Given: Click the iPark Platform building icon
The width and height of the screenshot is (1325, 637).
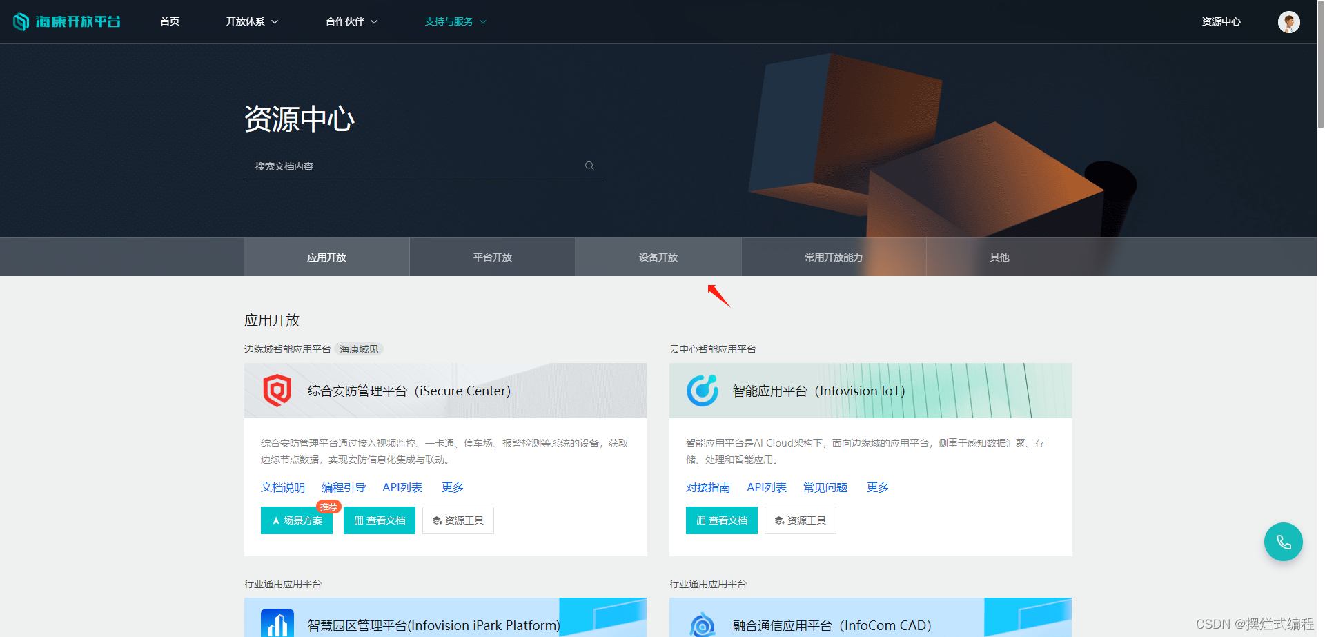Looking at the screenshot, I should pos(277,623).
